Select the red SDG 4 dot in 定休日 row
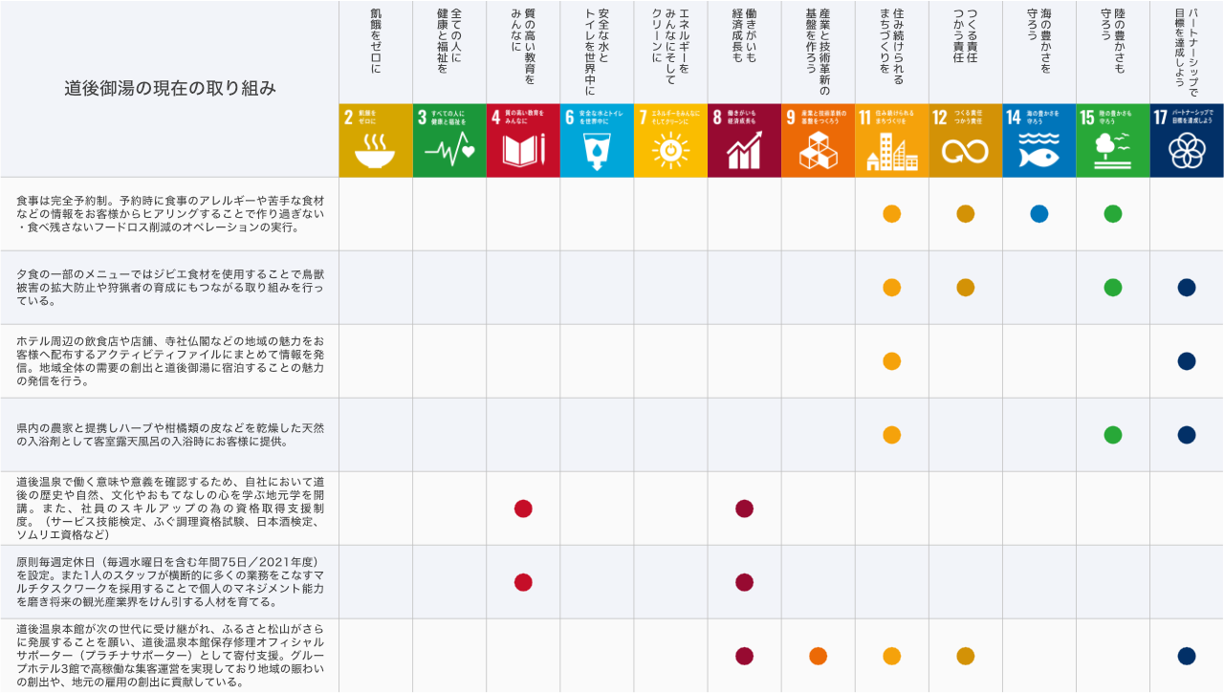 523,582
